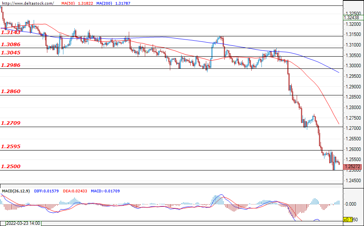Click the red 1.2860 level label
The width and height of the screenshot is (364, 226).
[11, 91]
